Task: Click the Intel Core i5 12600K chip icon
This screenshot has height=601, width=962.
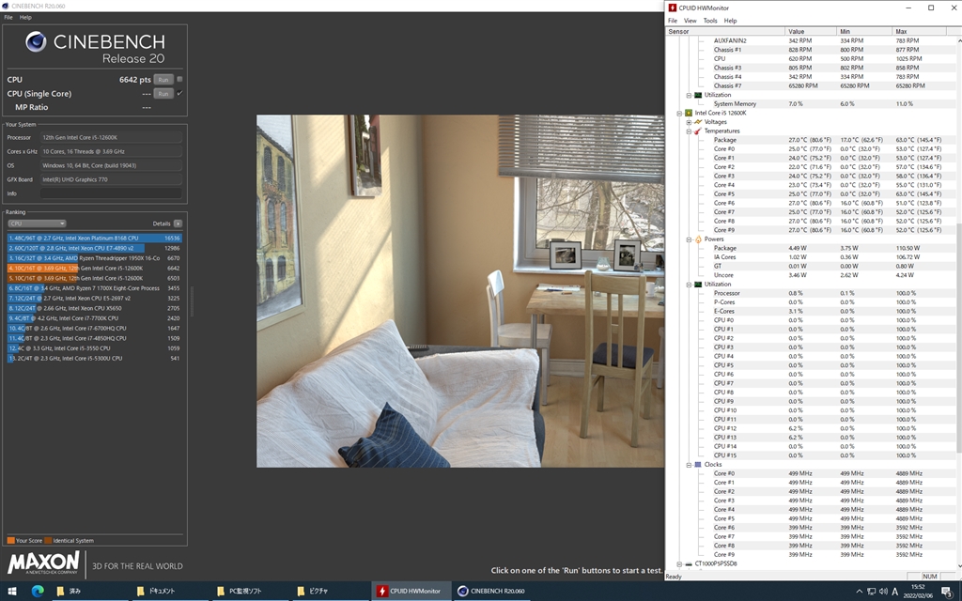Action: click(689, 113)
